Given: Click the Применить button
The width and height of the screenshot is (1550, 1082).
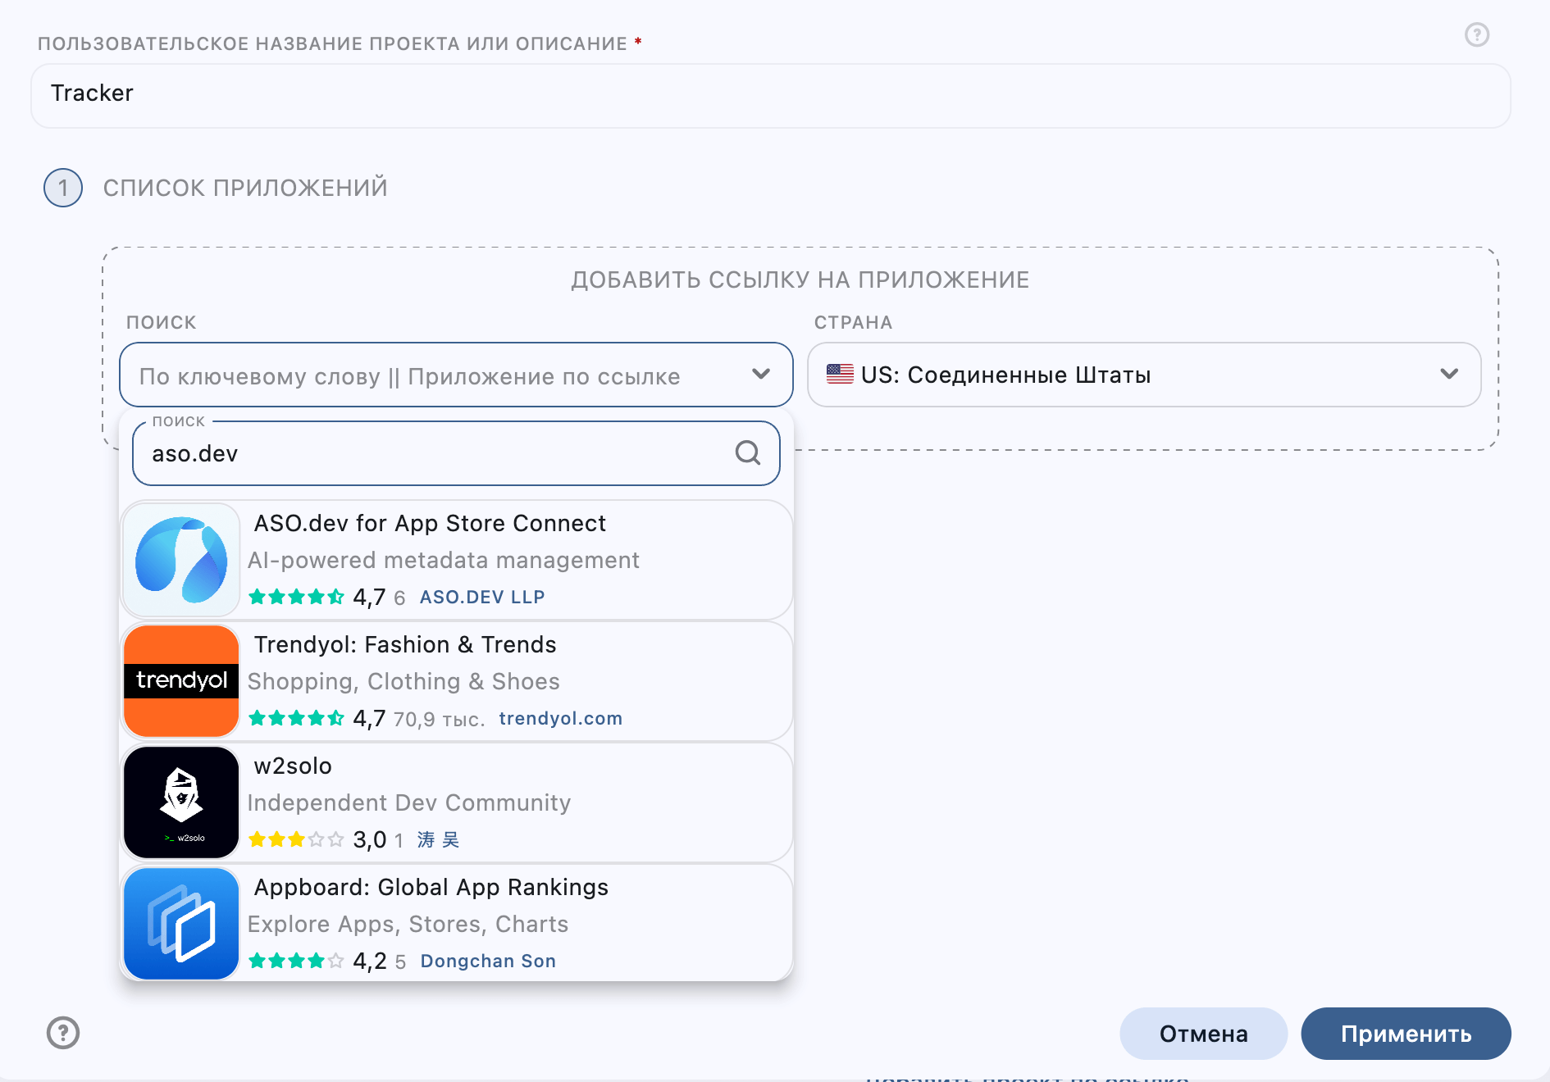Looking at the screenshot, I should pyautogui.click(x=1406, y=1034).
